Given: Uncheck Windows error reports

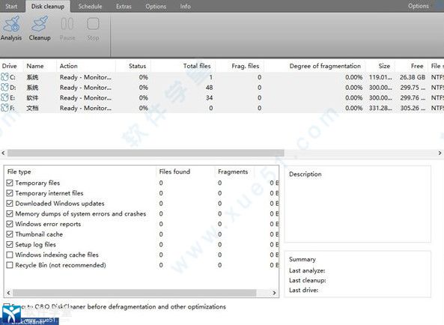Looking at the screenshot, I should [10, 224].
